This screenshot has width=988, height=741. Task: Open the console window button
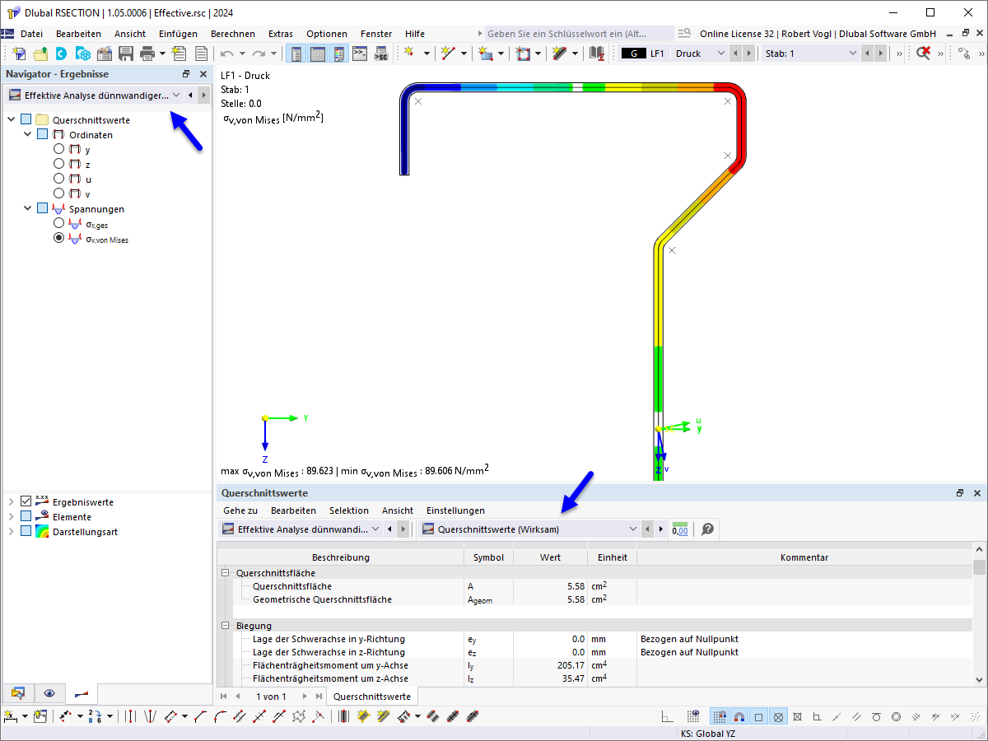360,54
